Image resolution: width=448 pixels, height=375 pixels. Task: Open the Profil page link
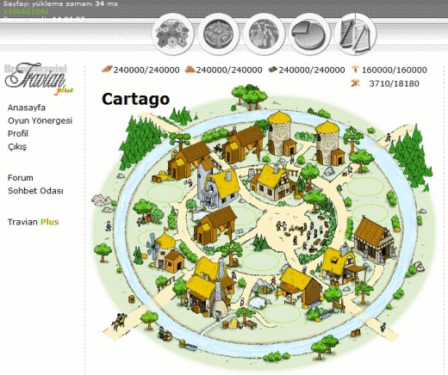tap(18, 133)
